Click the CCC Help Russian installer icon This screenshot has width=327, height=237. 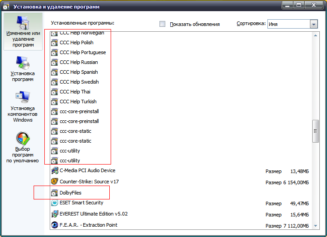55,62
